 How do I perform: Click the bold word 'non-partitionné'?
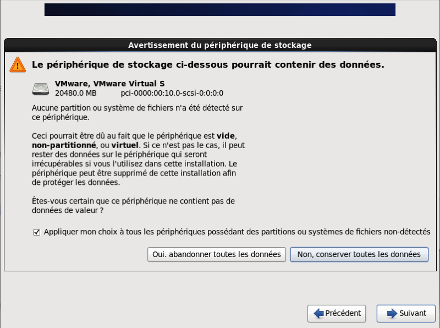pyautogui.click(x=63, y=145)
